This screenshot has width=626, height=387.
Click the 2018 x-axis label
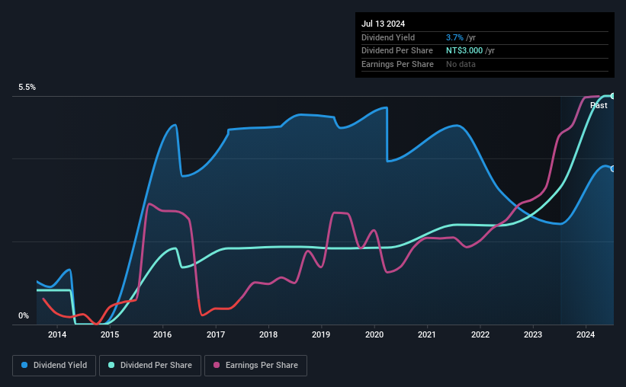pyautogui.click(x=268, y=334)
